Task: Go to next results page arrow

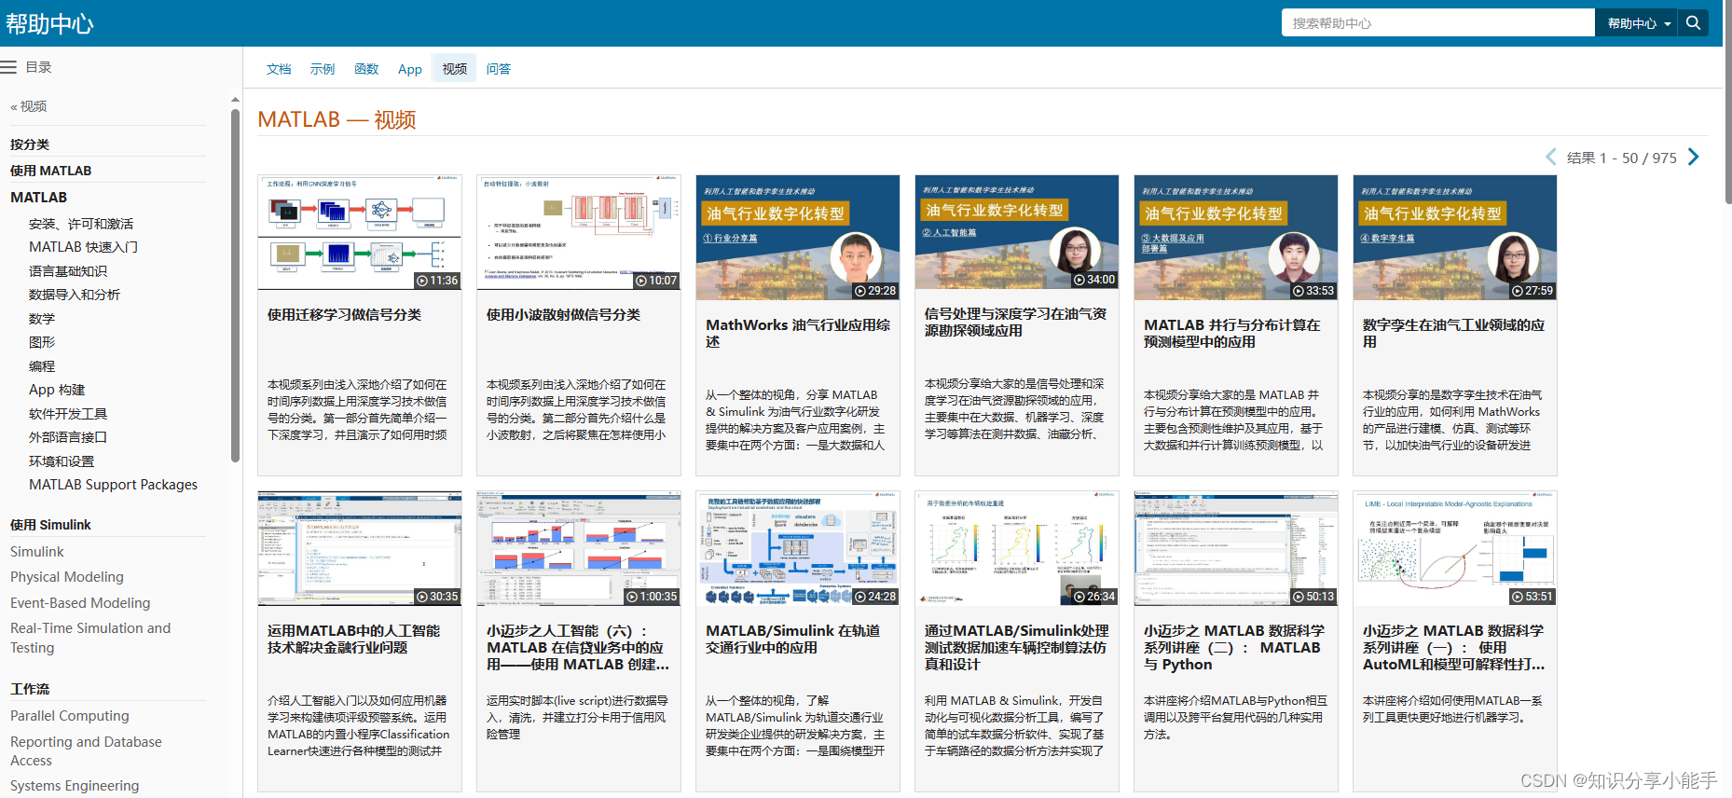Action: click(1693, 157)
